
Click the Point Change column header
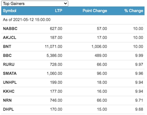[95, 11]
